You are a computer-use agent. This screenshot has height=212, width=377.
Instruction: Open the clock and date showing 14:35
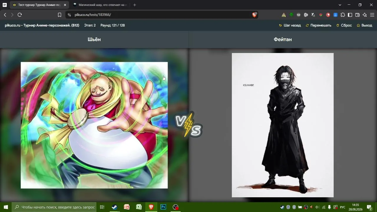(x=355, y=207)
